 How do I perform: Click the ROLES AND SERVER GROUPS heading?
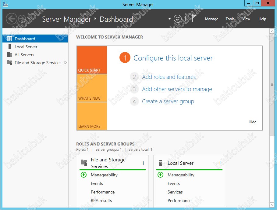pyautogui.click(x=105, y=144)
